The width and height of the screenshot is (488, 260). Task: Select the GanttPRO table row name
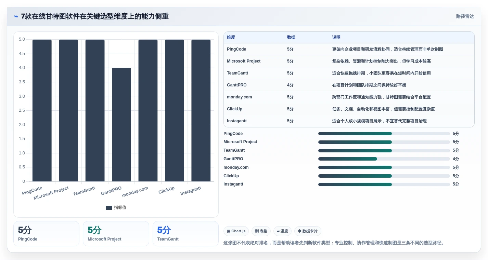pos(237,85)
